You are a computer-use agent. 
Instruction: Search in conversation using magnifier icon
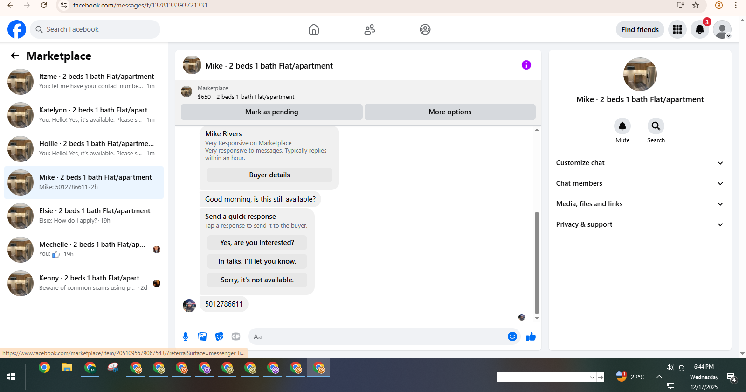pyautogui.click(x=656, y=126)
